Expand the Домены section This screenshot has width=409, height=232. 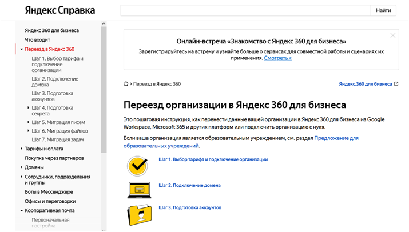pyautogui.click(x=21, y=167)
